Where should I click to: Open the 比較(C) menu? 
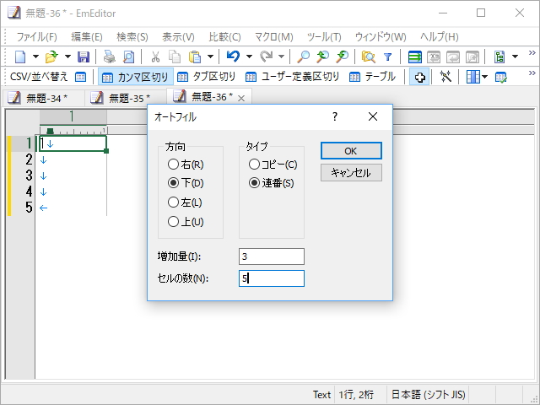225,36
